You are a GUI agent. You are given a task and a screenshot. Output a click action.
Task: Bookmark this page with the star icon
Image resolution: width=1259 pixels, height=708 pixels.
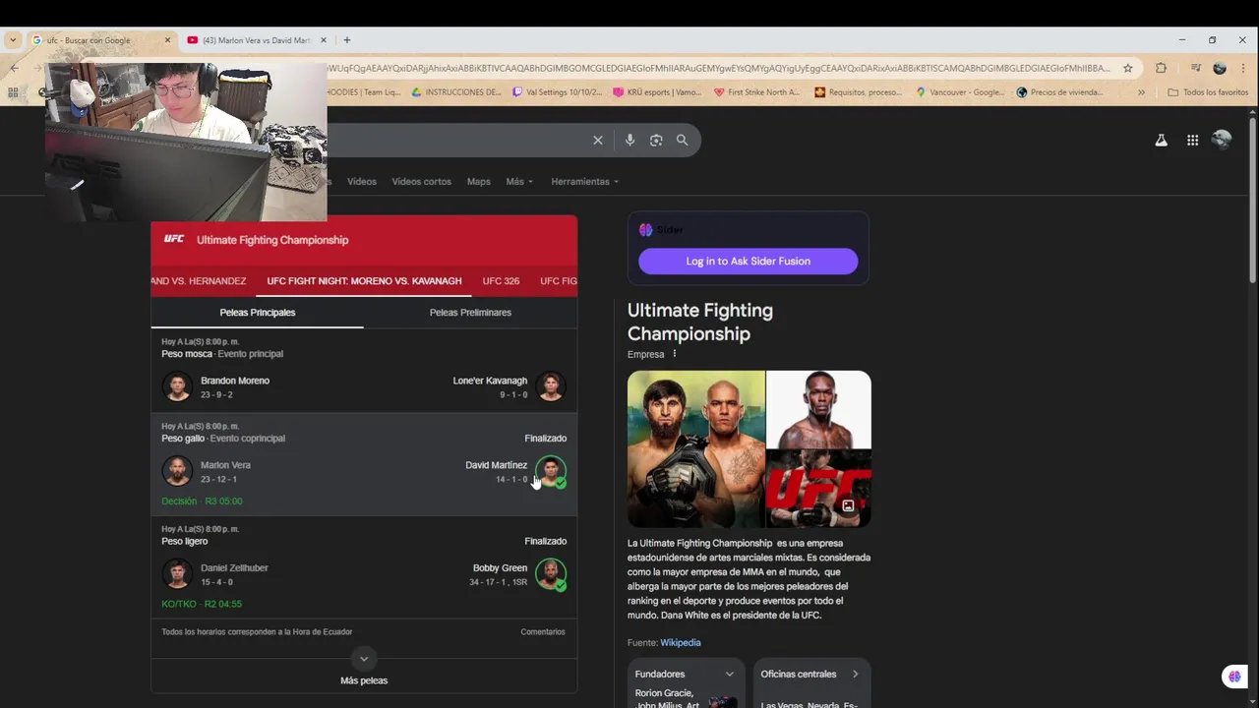point(1128,68)
